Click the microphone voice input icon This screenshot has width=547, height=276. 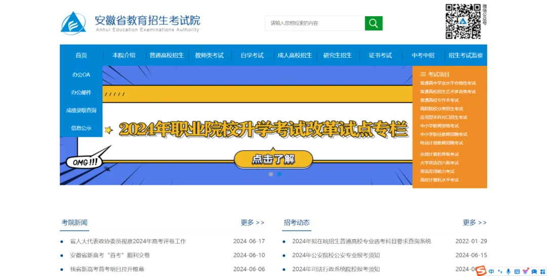(509, 271)
